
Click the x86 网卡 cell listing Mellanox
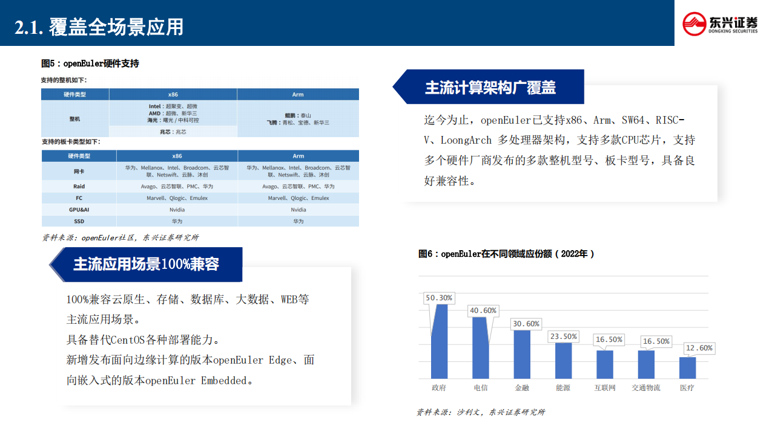tap(177, 171)
